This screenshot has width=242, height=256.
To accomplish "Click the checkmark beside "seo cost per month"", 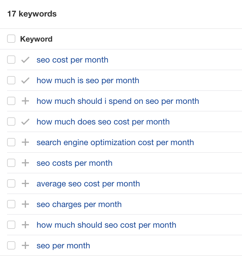I will [25, 60].
